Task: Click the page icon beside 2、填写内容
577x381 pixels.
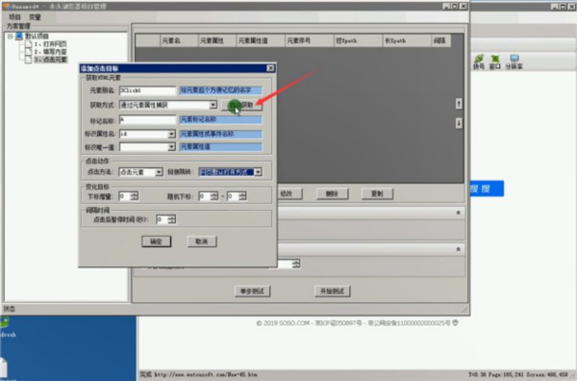Action: pos(28,51)
